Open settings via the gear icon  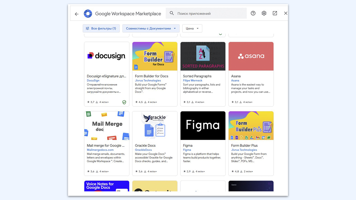pos(264,13)
